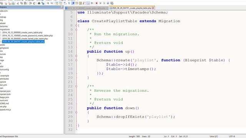Collapse the class fold marker at line 8
The image size is (246, 138).
(x=76, y=25)
